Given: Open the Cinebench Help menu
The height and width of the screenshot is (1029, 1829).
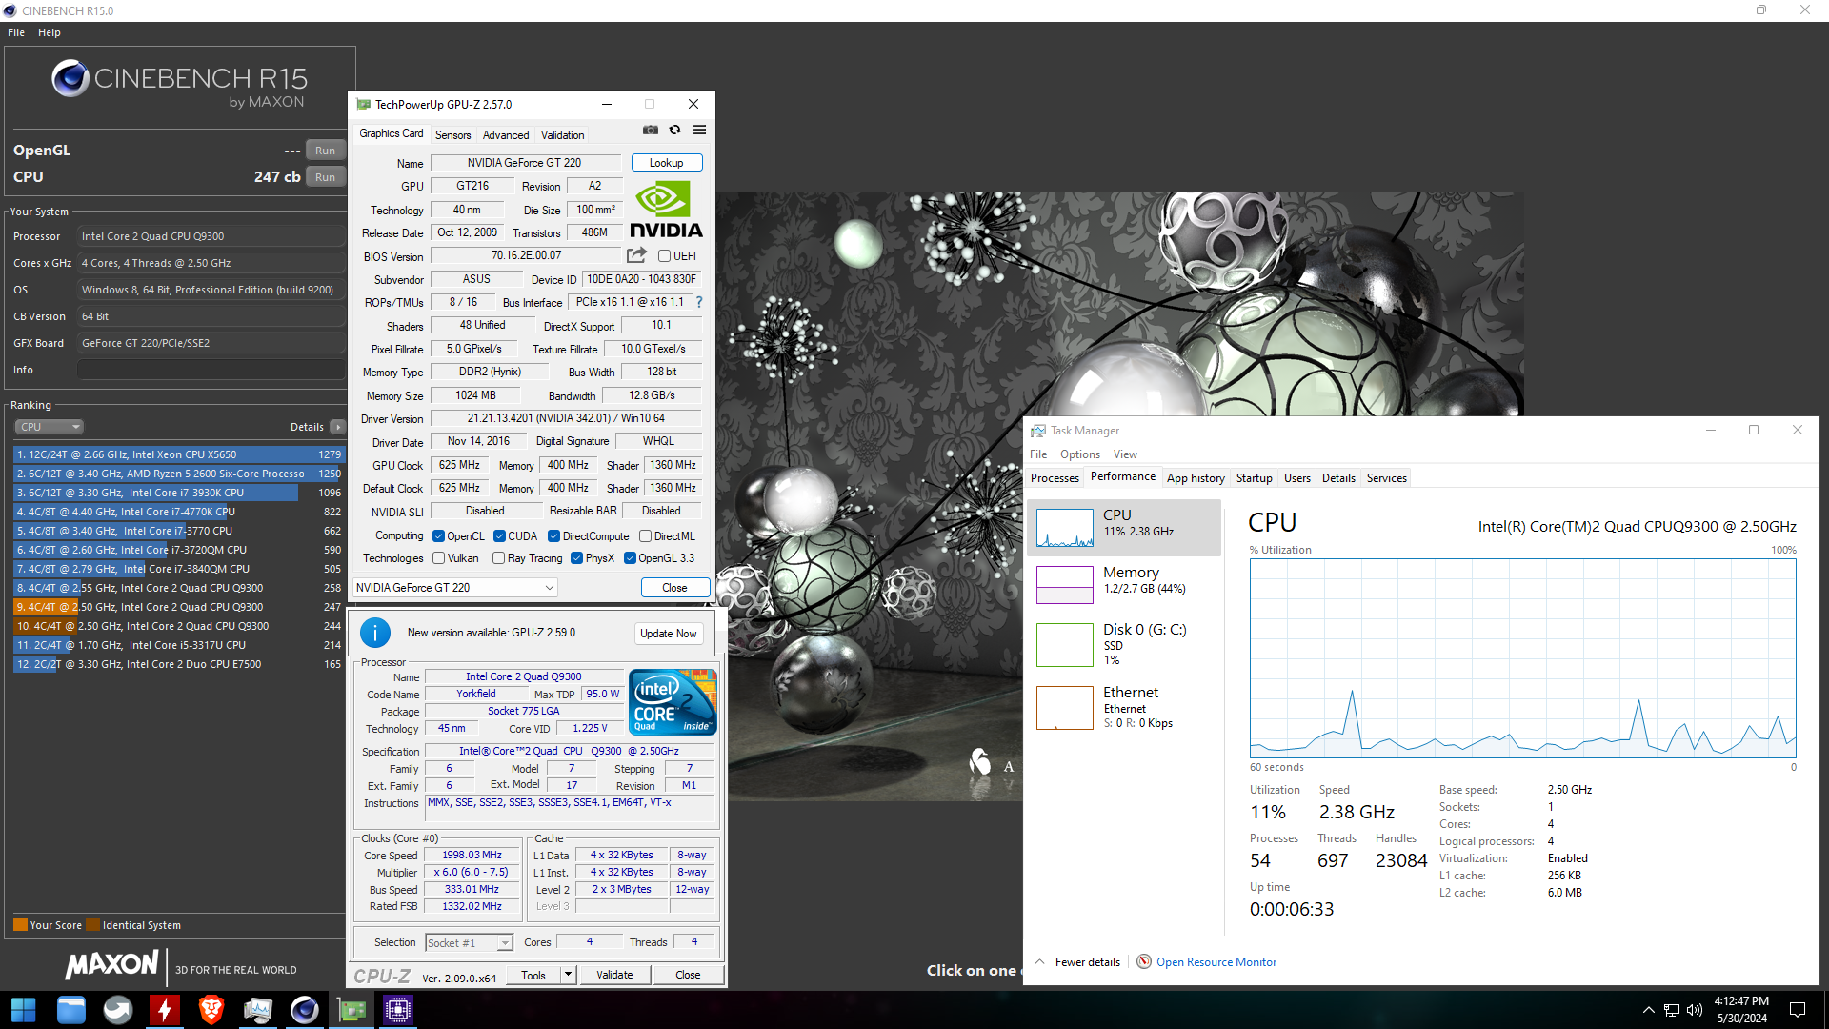Looking at the screenshot, I should click(x=50, y=32).
